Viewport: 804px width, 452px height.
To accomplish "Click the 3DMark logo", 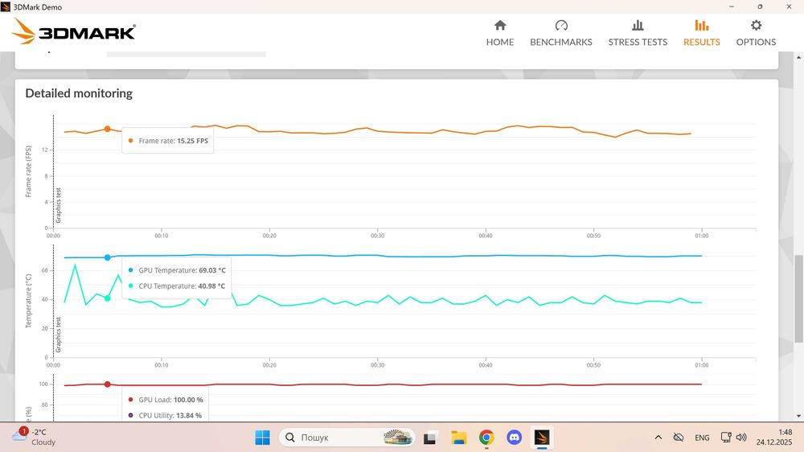I will point(74,31).
